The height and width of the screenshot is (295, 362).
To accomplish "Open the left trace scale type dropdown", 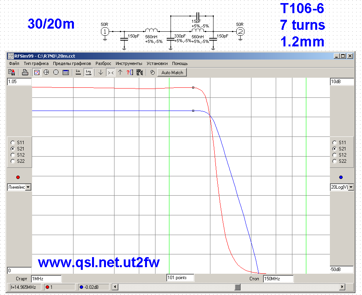I will [x=28, y=187].
